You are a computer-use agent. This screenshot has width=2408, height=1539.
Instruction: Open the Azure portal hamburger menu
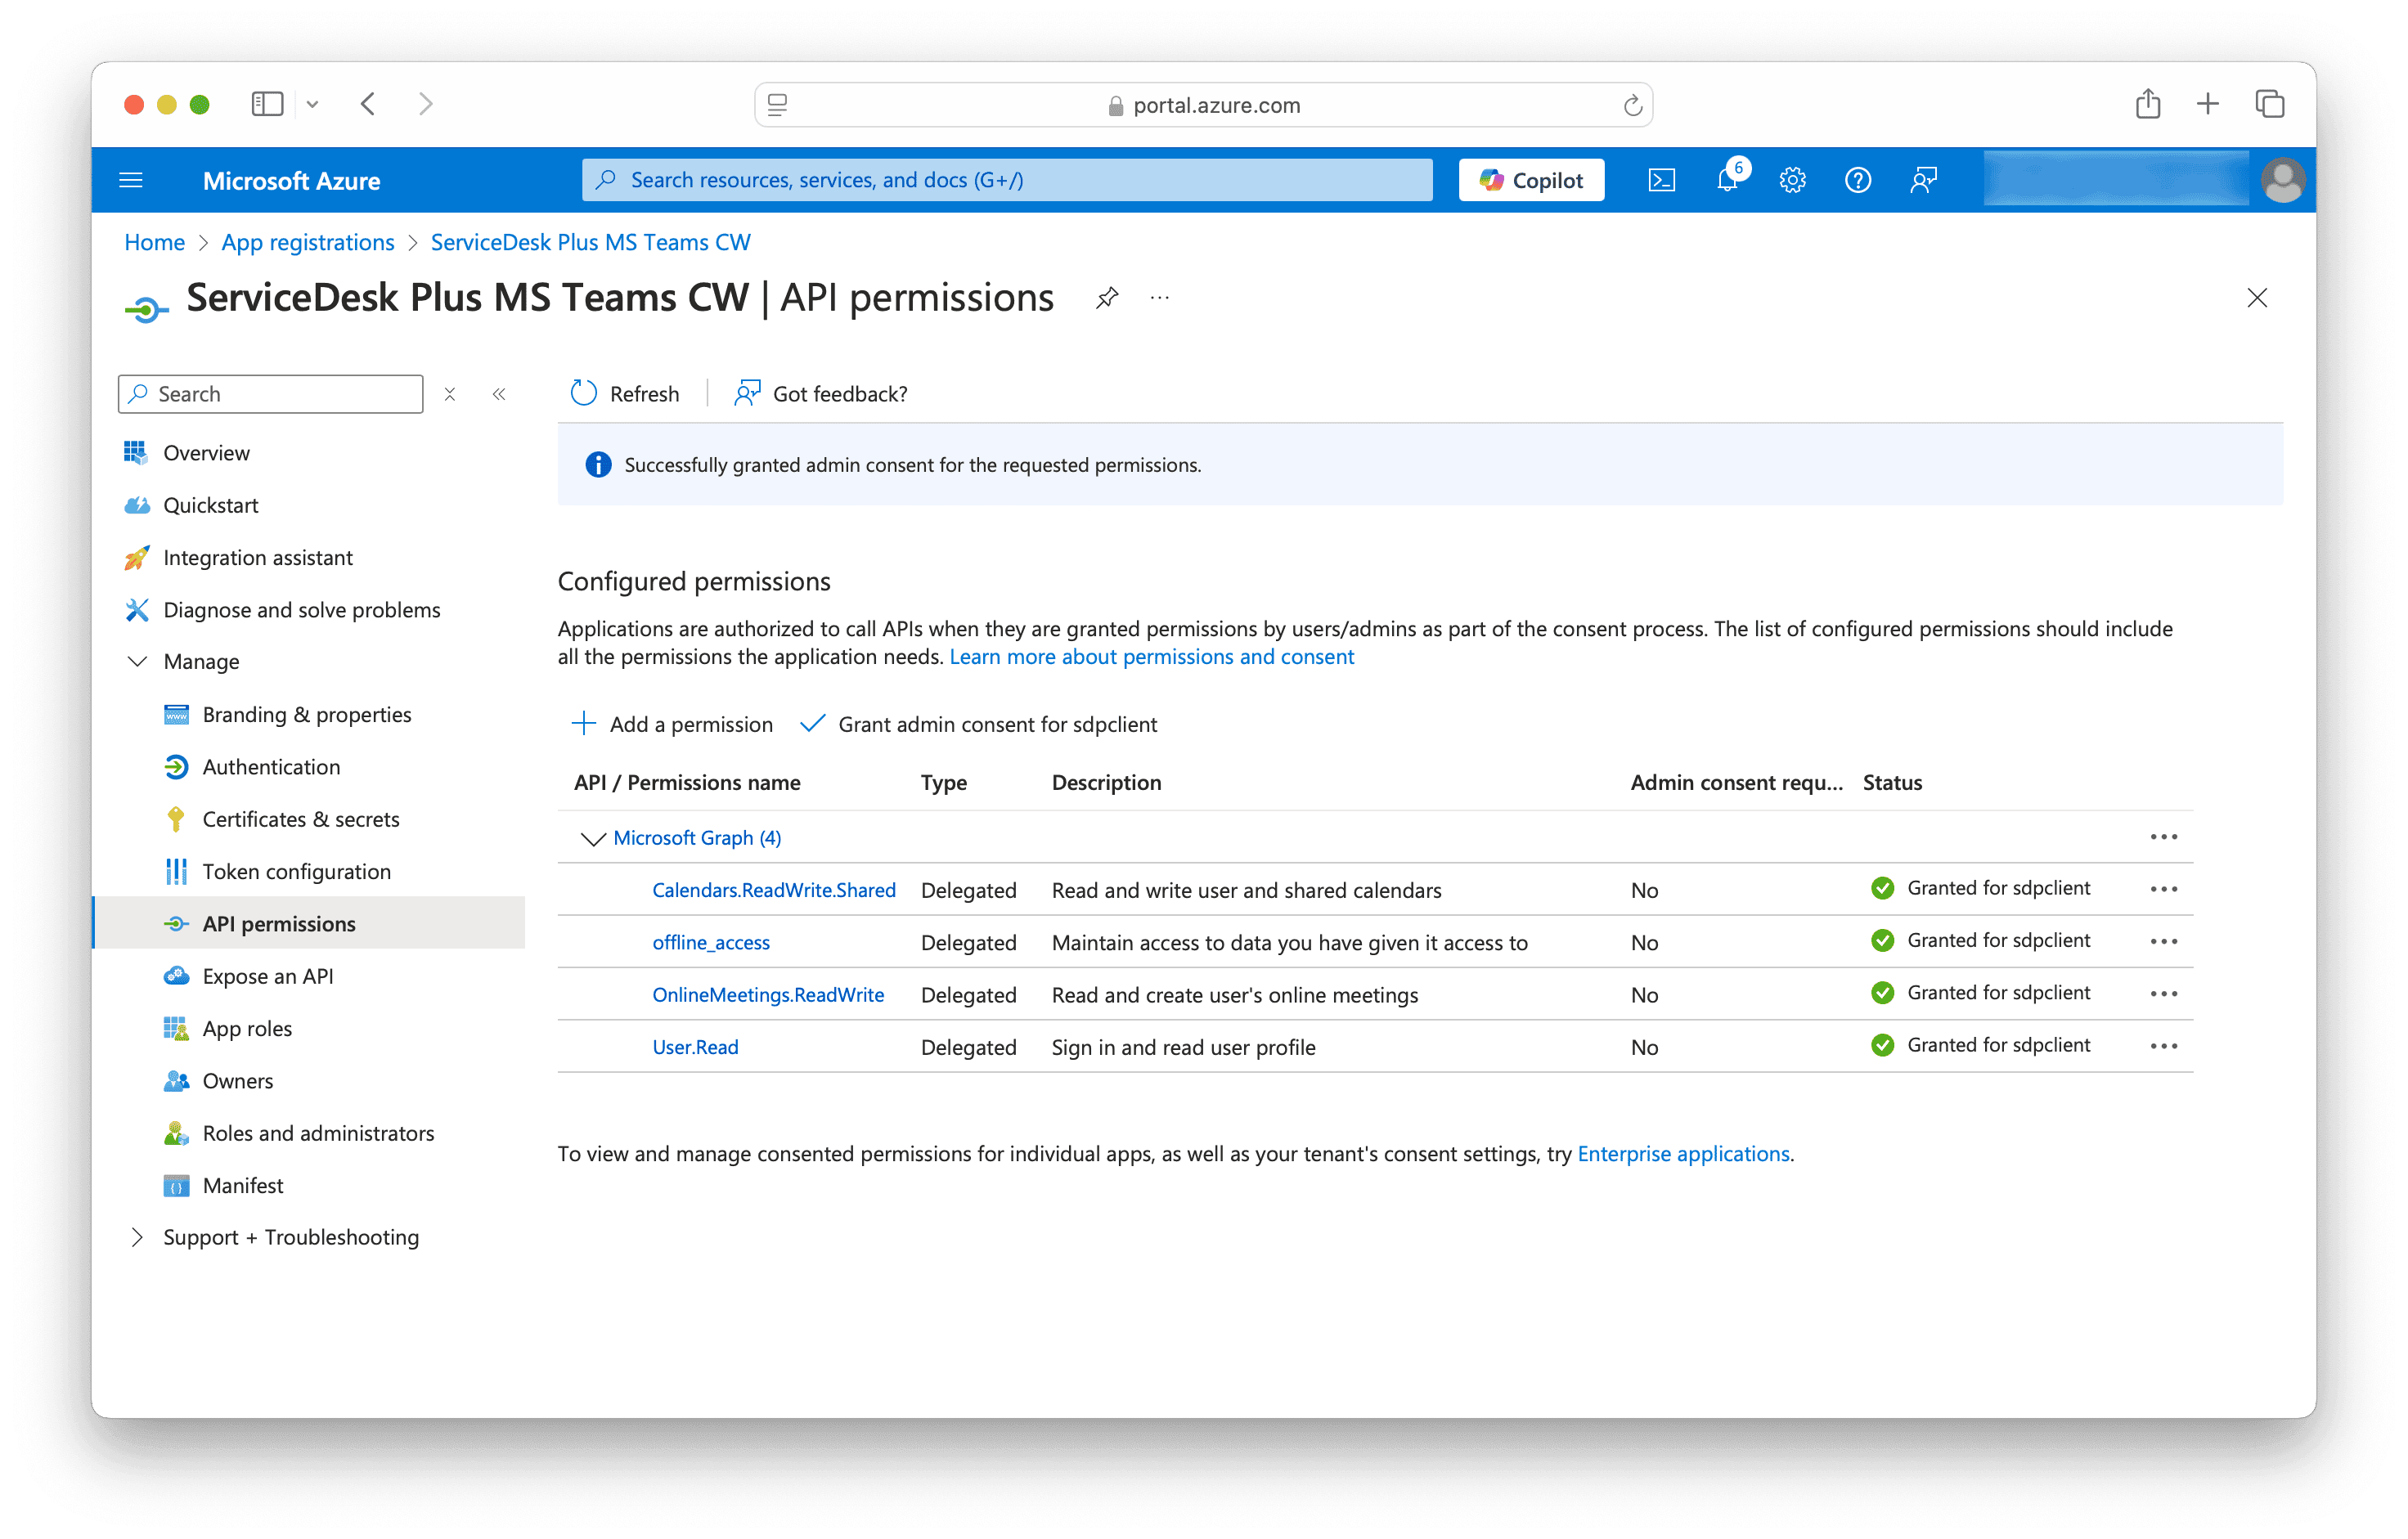pyautogui.click(x=131, y=180)
